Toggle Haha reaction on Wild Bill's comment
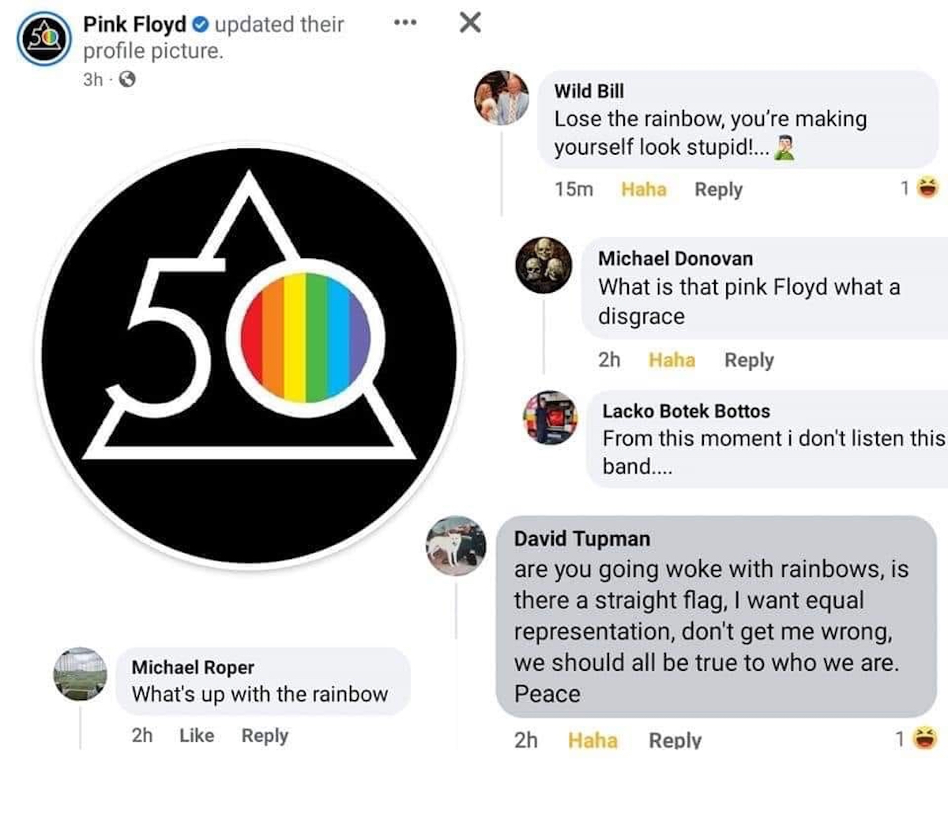This screenshot has width=948, height=832. (x=643, y=189)
